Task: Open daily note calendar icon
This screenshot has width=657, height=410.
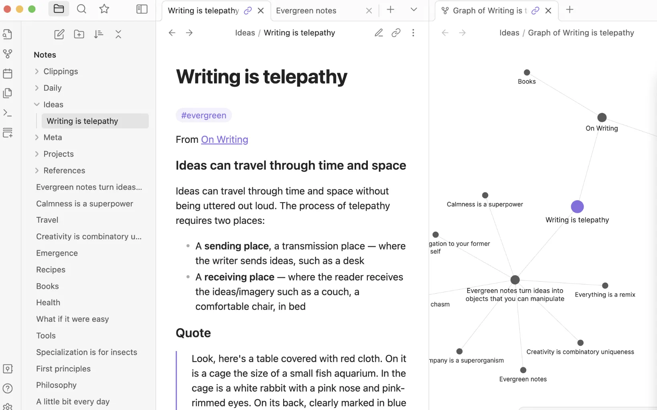Action: pyautogui.click(x=8, y=73)
